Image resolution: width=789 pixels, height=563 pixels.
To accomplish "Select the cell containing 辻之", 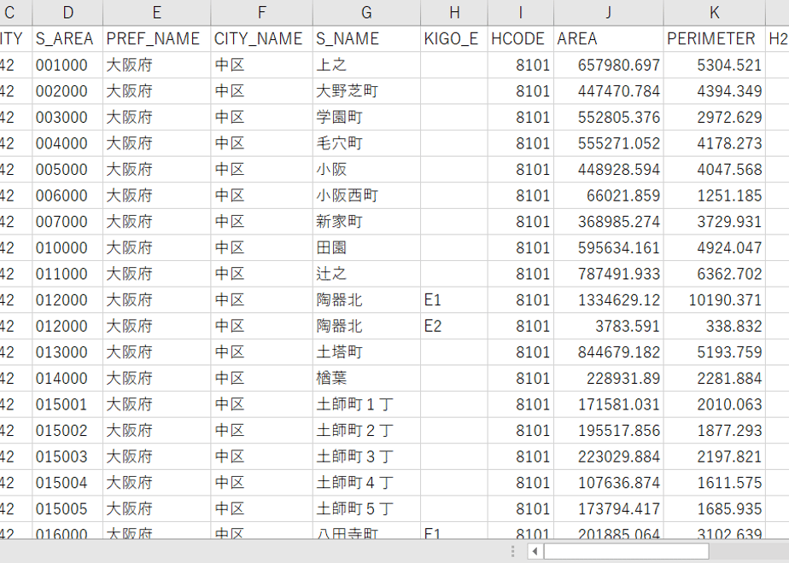I will tap(366, 274).
